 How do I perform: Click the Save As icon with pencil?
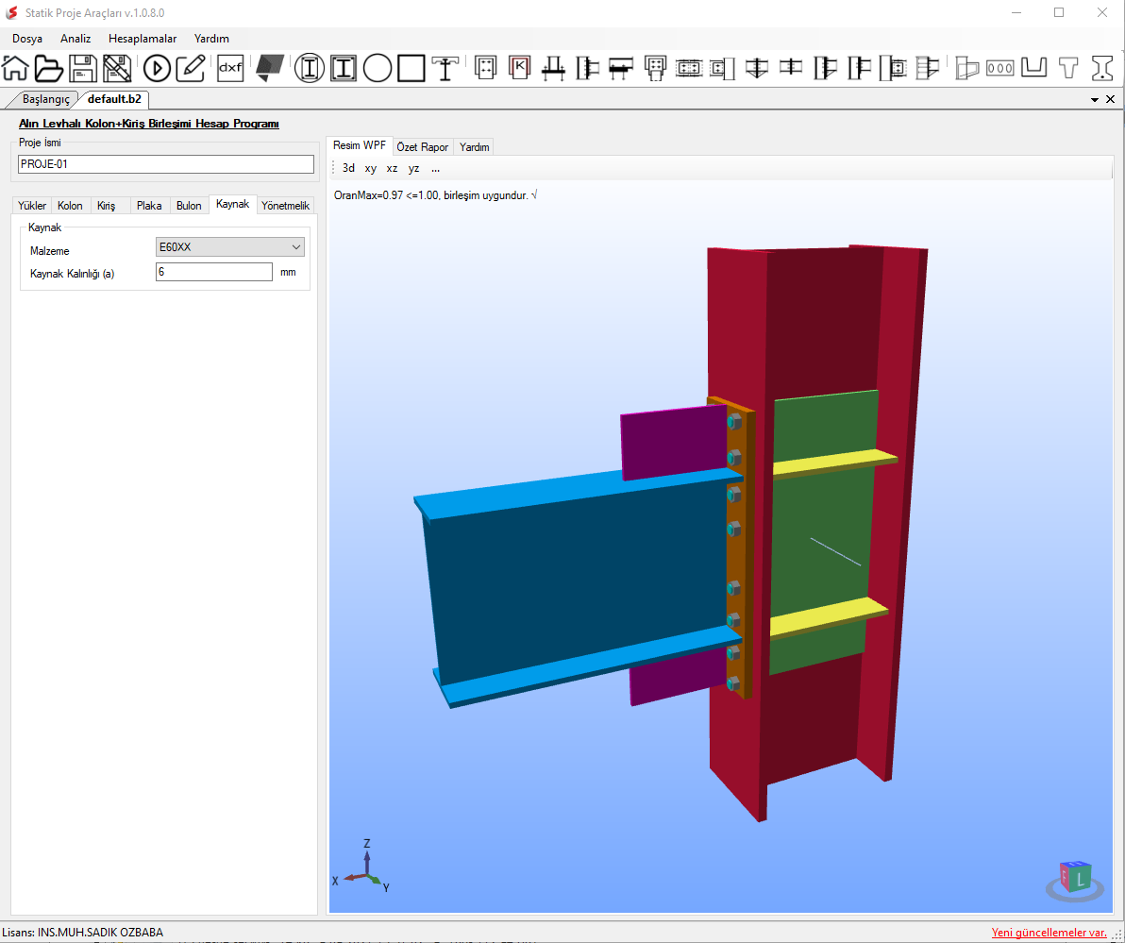(116, 68)
